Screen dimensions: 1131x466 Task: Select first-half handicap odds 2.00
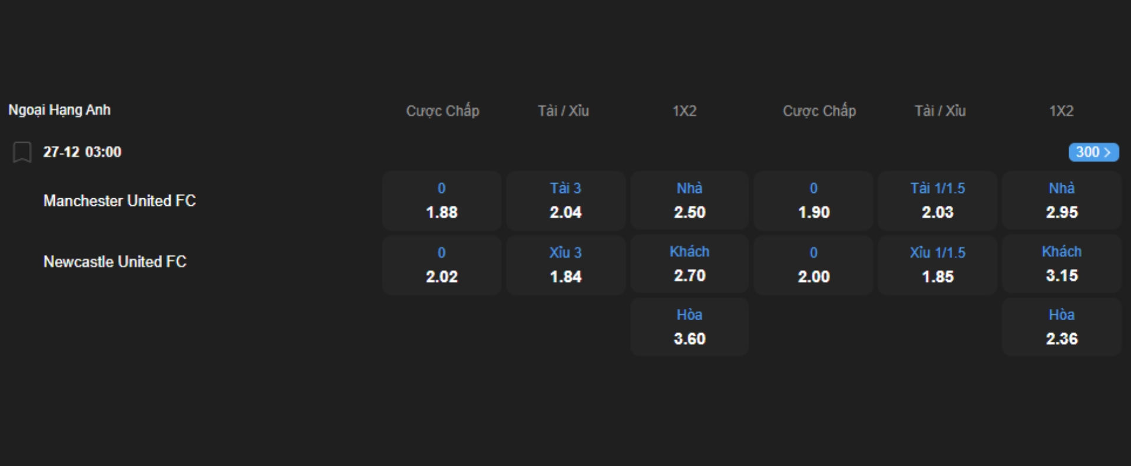(x=813, y=265)
